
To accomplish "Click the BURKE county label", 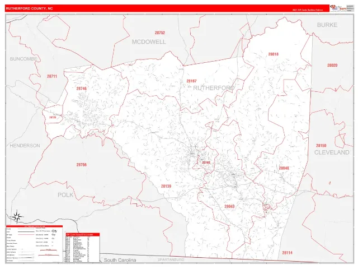I will pos(327,25).
